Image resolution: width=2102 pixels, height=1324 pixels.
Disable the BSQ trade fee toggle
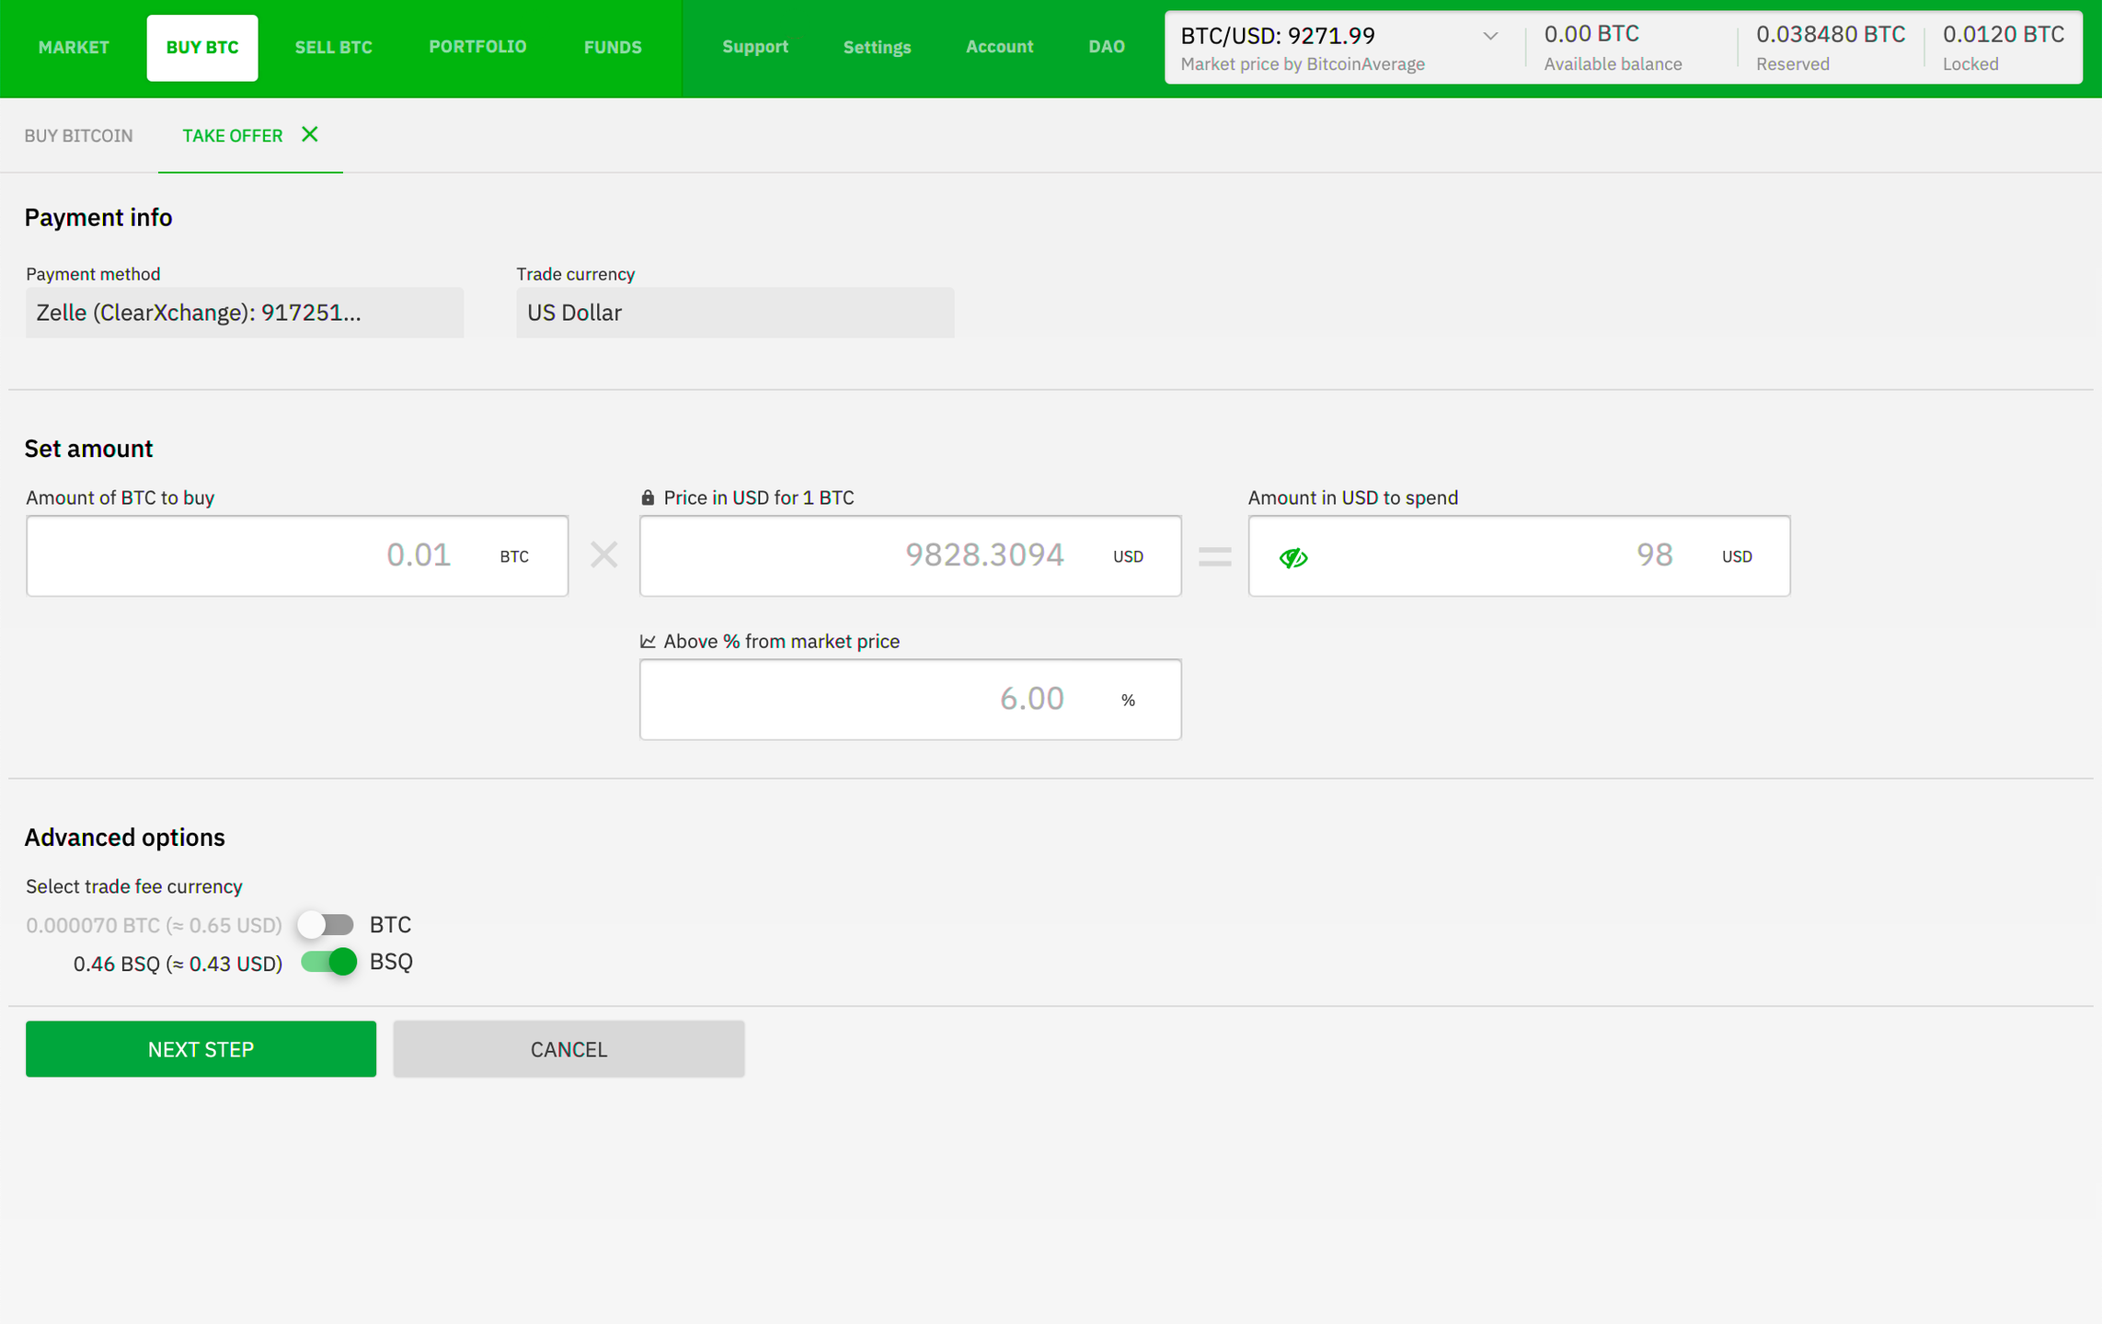point(327,962)
